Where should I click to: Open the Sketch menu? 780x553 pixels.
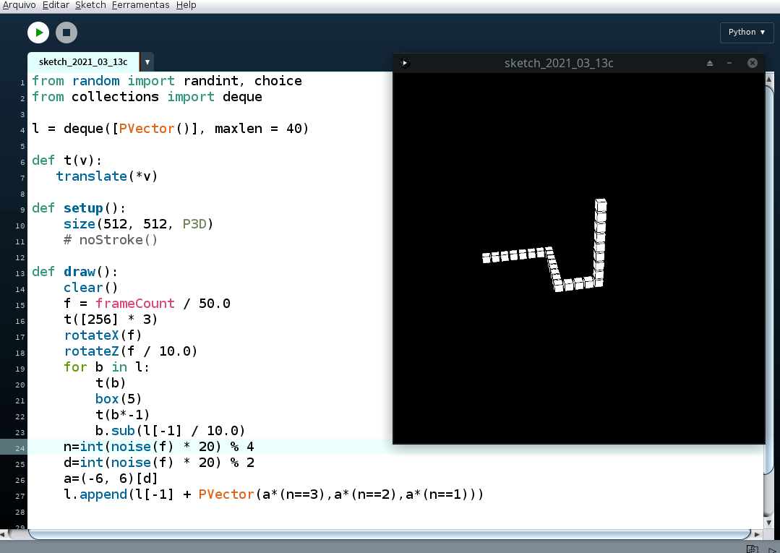[x=90, y=5]
